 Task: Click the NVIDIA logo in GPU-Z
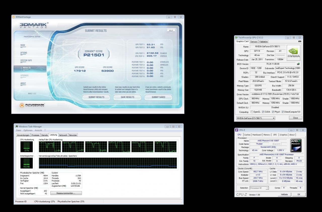(294, 52)
